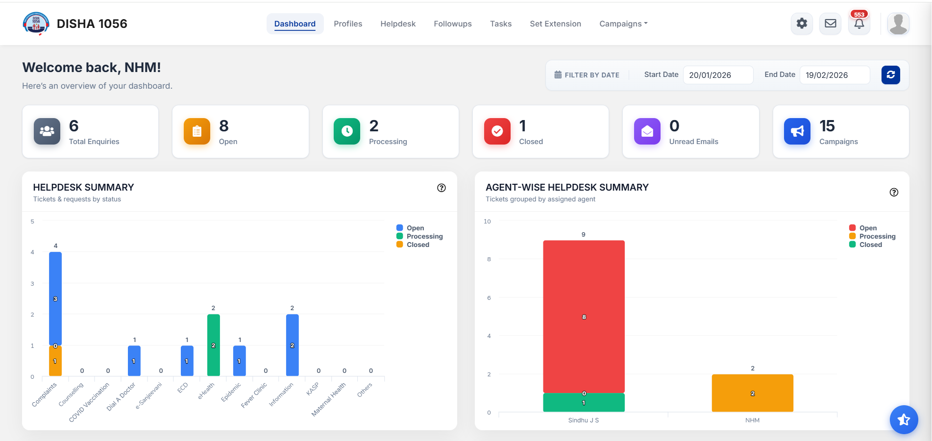Click the Processing clock icon
The width and height of the screenshot is (932, 441).
pos(347,131)
